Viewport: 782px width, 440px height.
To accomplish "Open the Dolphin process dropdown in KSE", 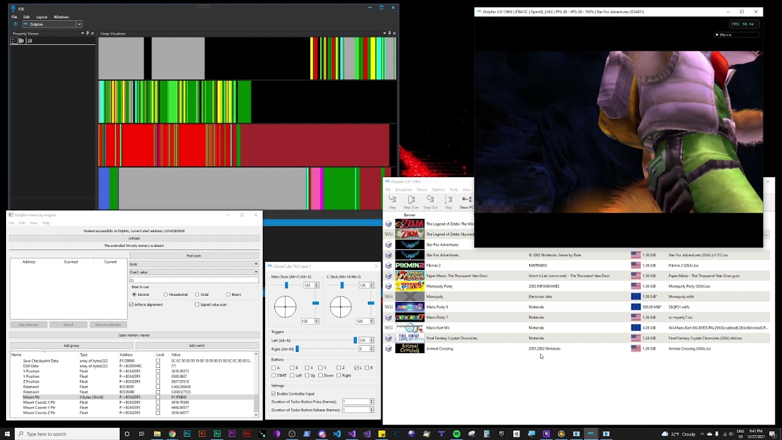I will 79,24.
